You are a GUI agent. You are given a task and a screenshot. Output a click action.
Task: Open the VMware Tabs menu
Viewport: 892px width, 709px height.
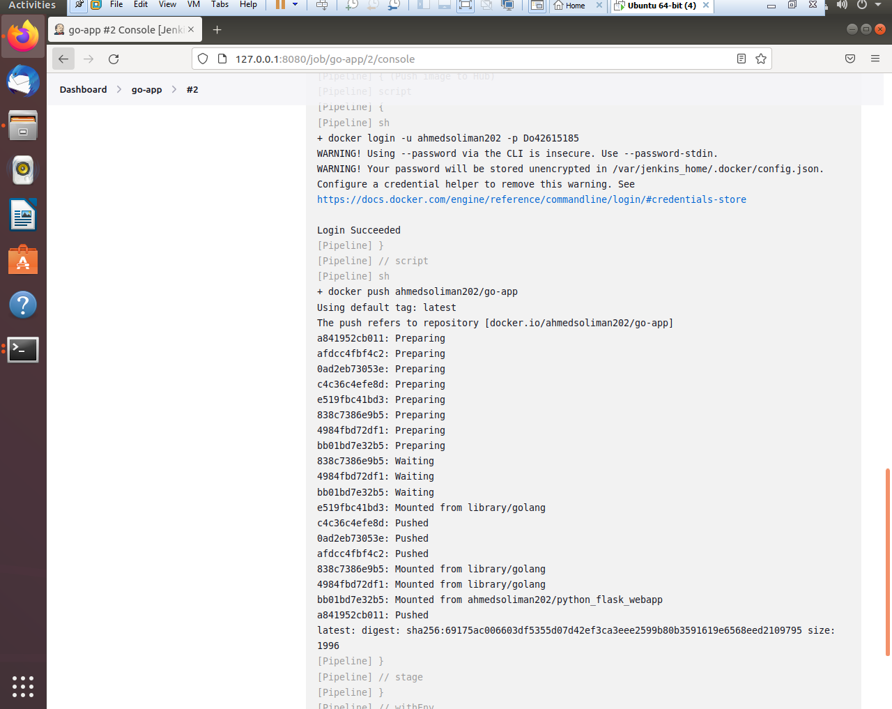point(220,4)
